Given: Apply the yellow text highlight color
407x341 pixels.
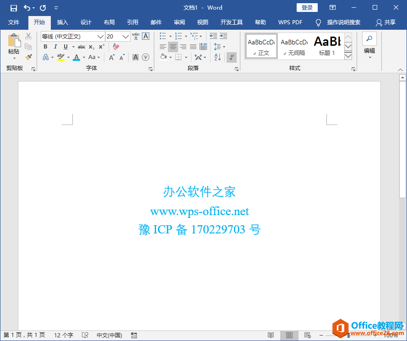Looking at the screenshot, I should 61,57.
